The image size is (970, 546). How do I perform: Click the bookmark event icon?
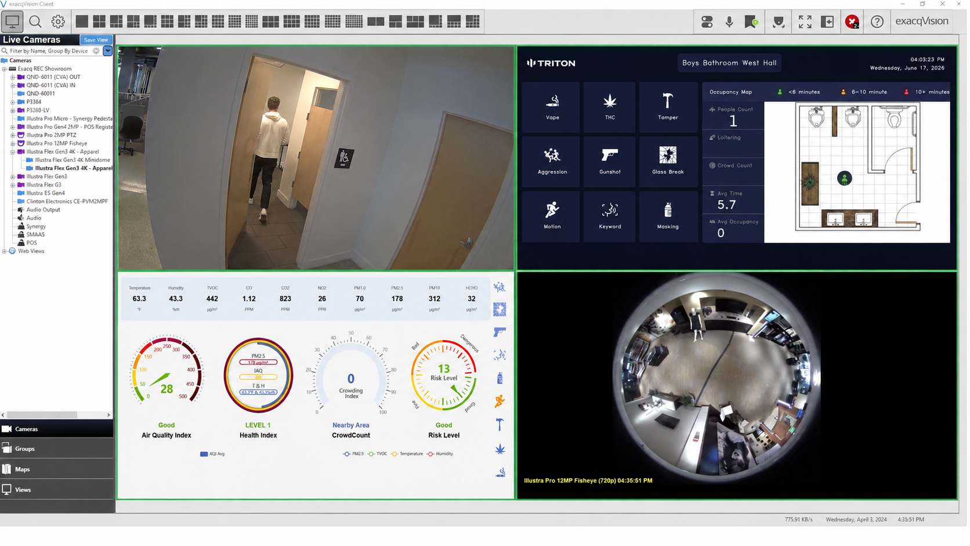tap(751, 22)
